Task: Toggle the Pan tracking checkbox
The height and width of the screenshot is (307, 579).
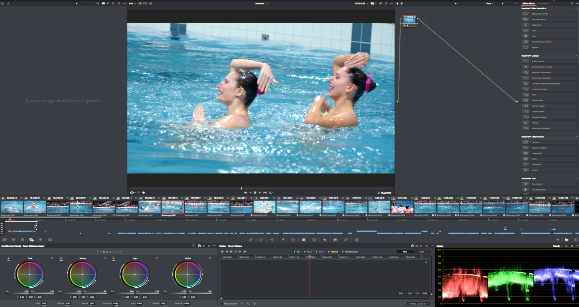Action: pos(295,252)
